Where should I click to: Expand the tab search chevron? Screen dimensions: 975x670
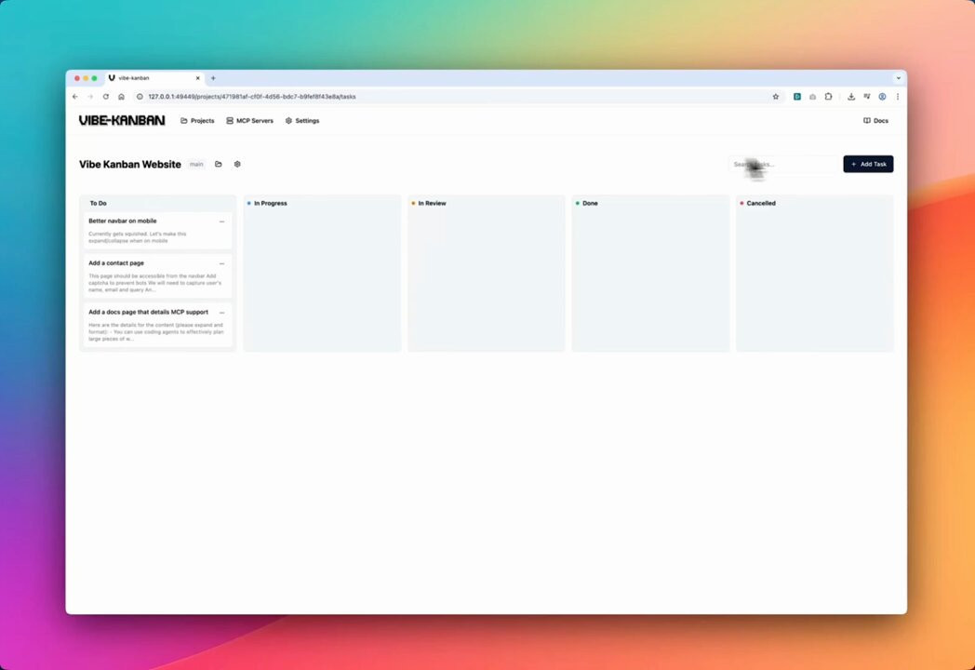click(898, 78)
